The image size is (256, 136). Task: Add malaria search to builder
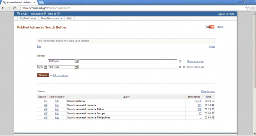click(57, 101)
